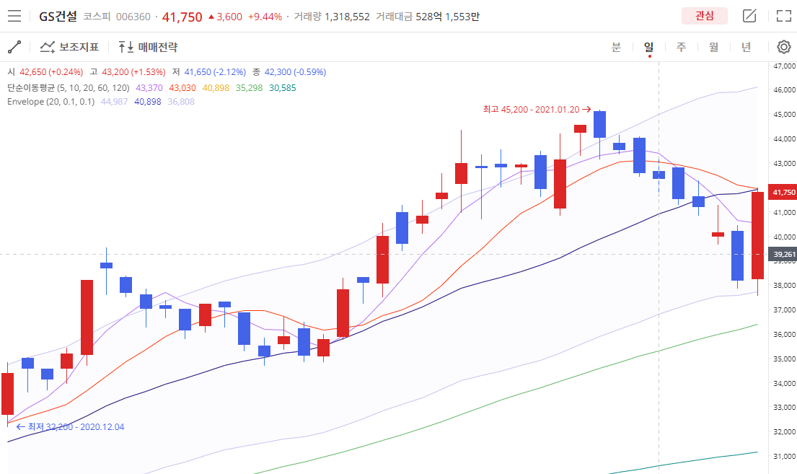Open the 보조지표 indicators menu

point(70,48)
